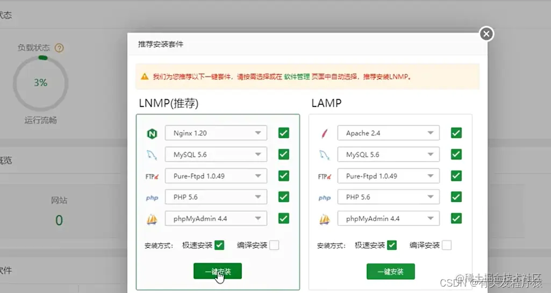Uncheck phpMyAdmin 4.4 in LNMP
The width and height of the screenshot is (551, 293).
(x=284, y=218)
